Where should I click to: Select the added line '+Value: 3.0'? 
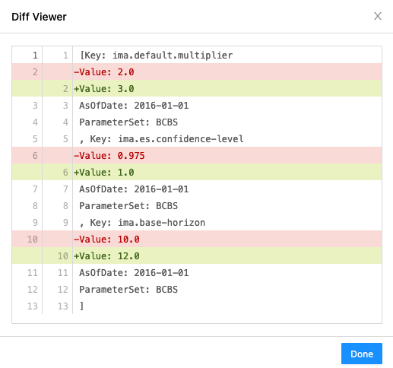coord(197,88)
